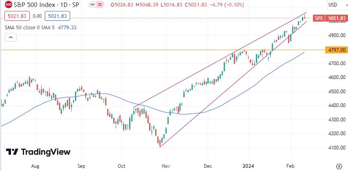348x171 pixels.
Task: Click the TradingView logo watermark
Action: pyautogui.click(x=38, y=152)
